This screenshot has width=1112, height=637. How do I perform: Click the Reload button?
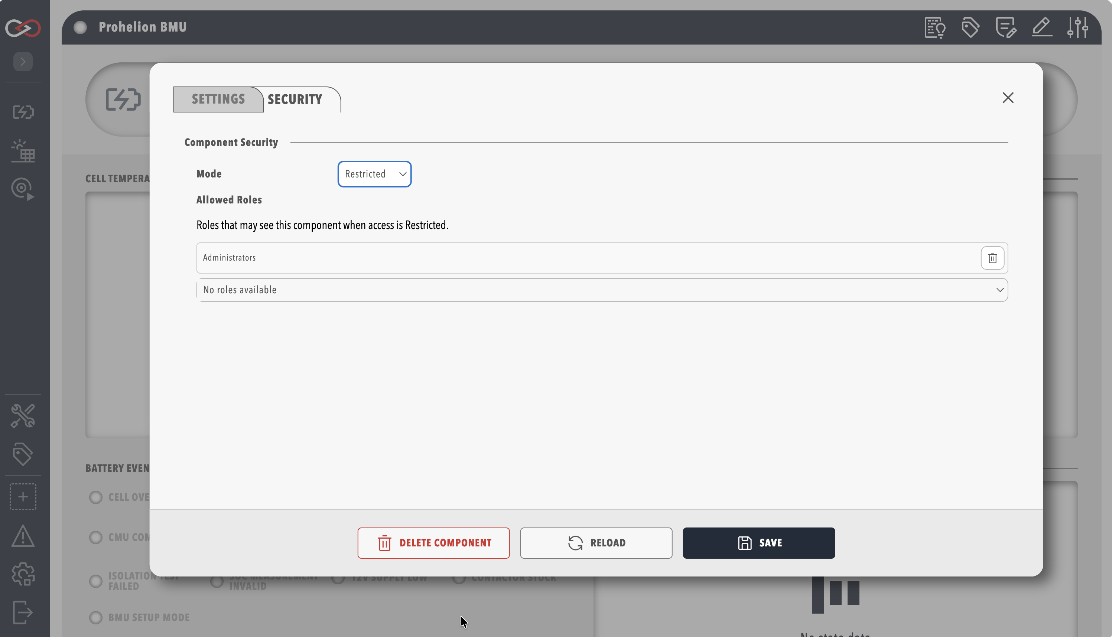(596, 543)
